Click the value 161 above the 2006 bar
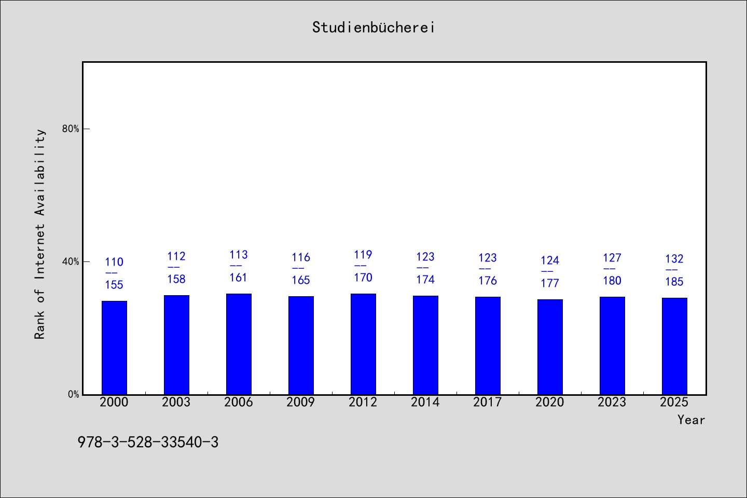 (239, 278)
